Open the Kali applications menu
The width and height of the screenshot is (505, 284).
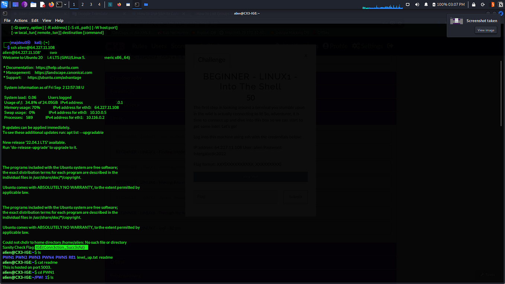pyautogui.click(x=5, y=4)
